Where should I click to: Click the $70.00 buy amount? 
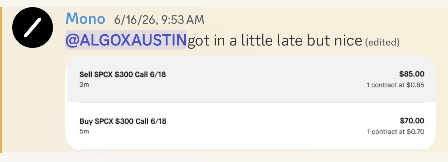412,121
